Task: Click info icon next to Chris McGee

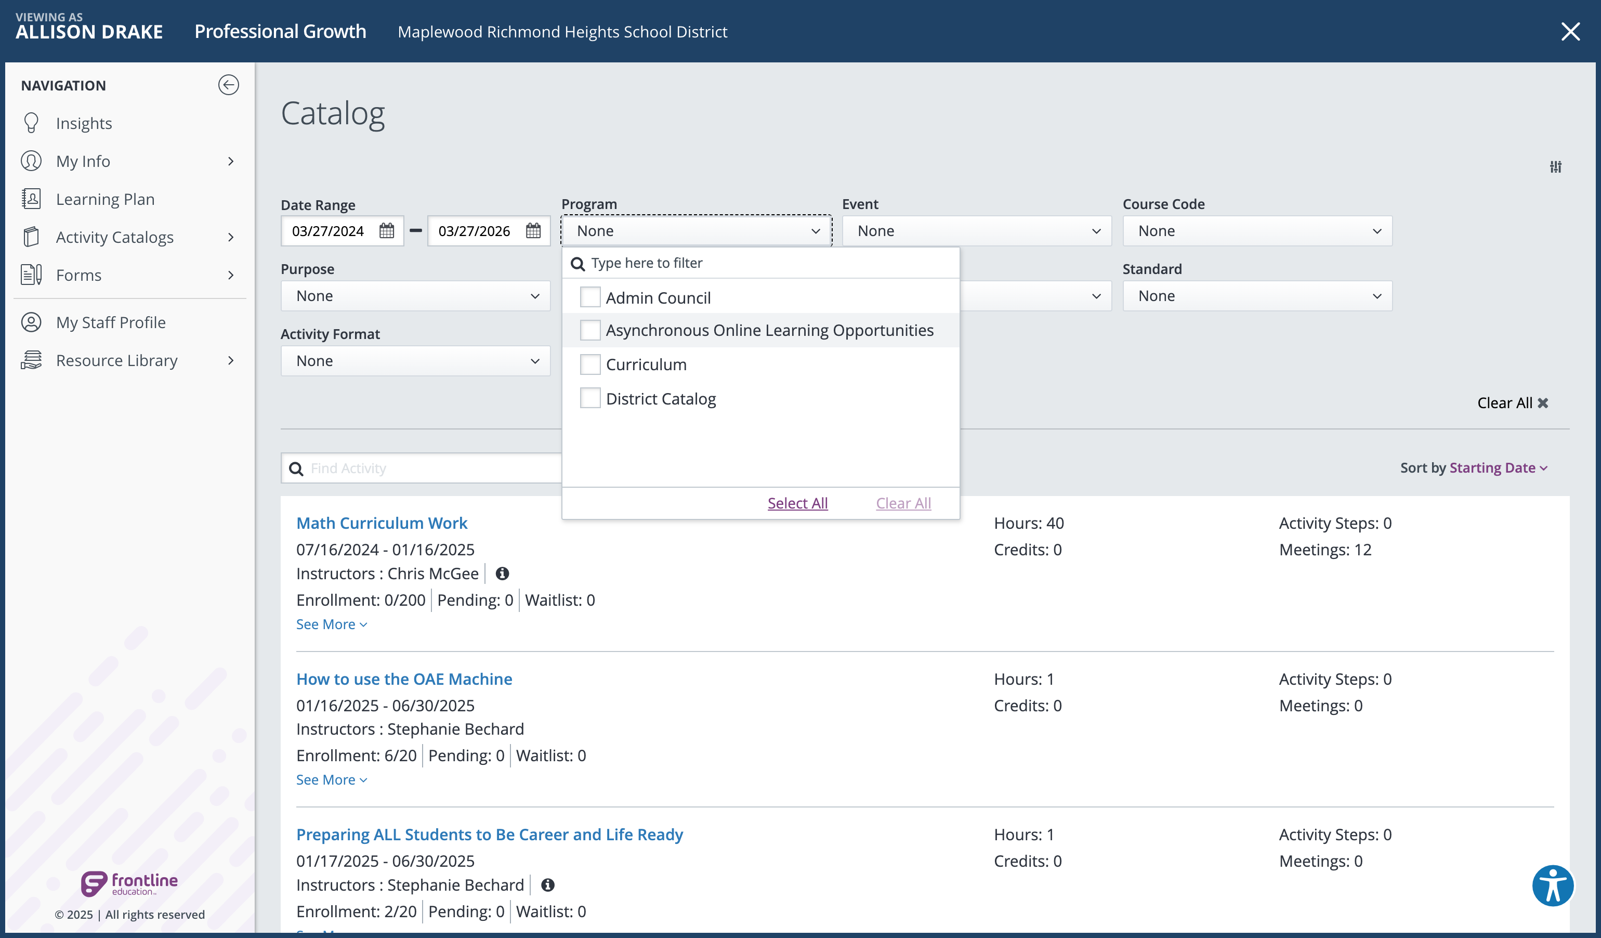Action: (502, 574)
